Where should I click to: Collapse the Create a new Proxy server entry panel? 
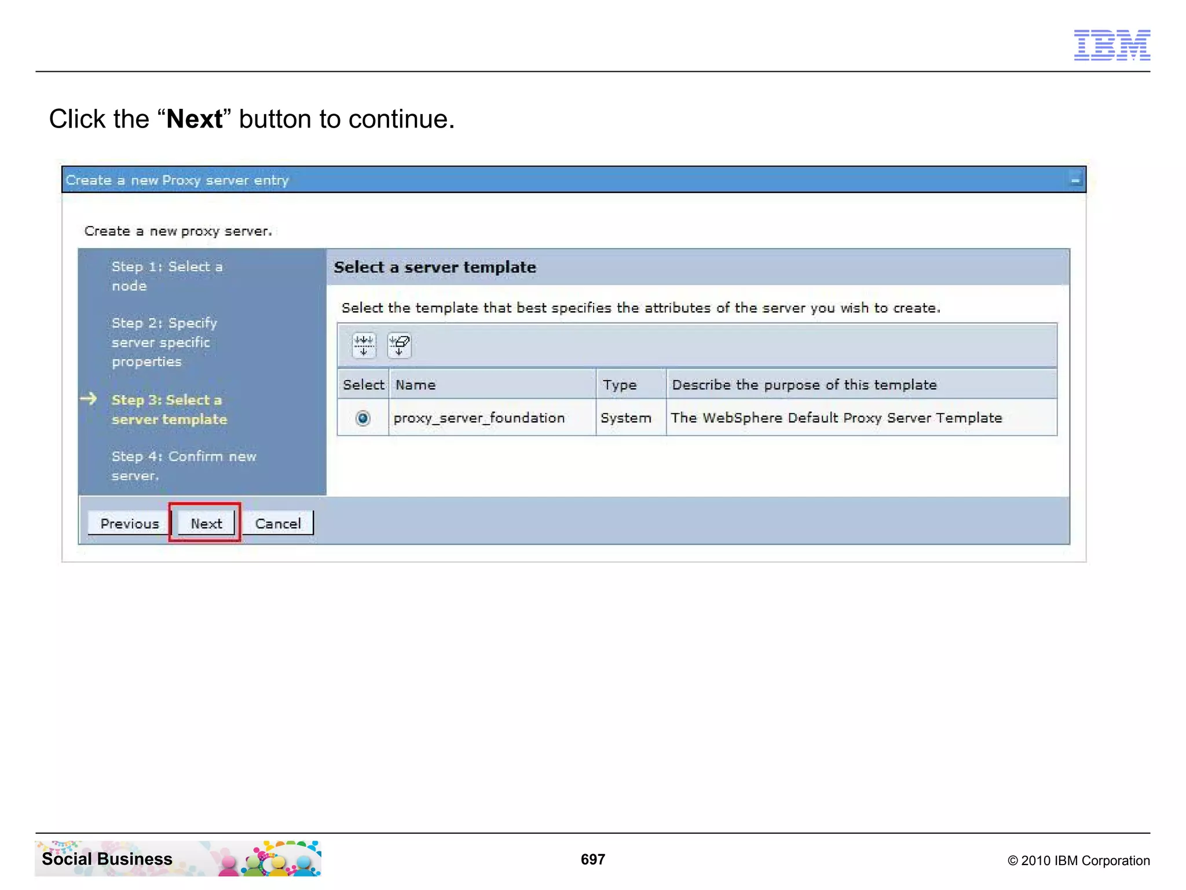[x=1075, y=180]
